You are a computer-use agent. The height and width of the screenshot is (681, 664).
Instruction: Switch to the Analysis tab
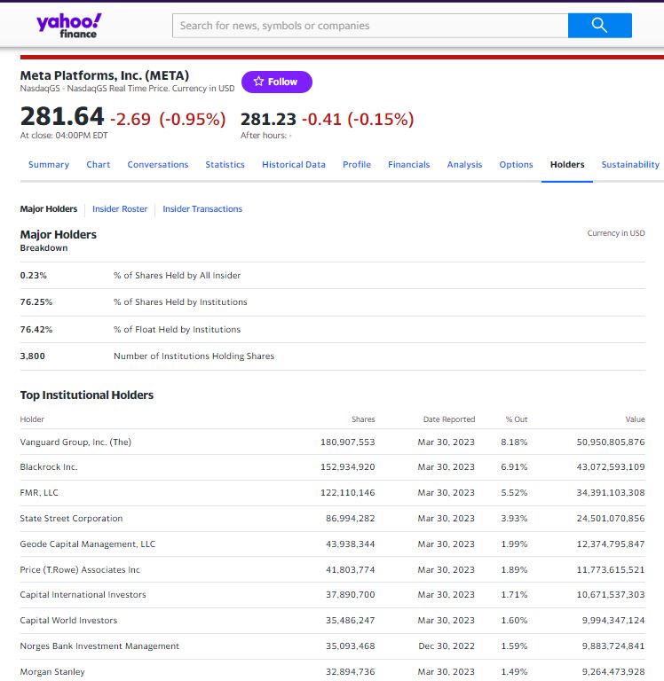point(464,165)
